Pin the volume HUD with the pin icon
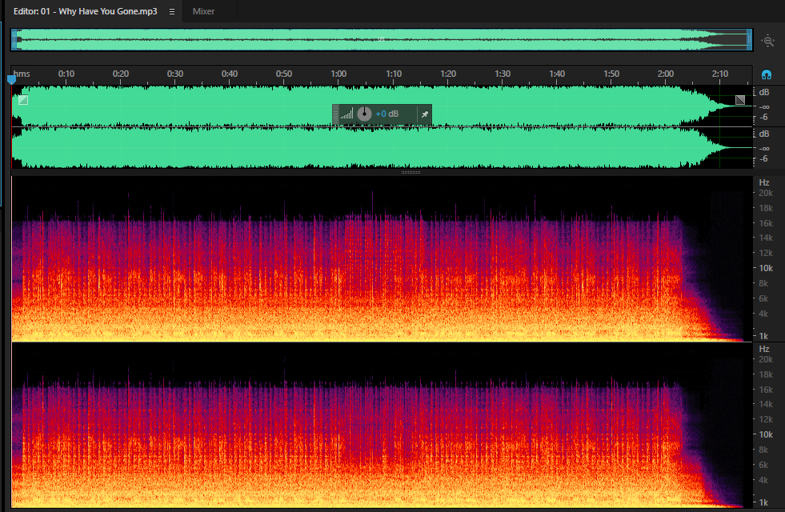Screen dimensions: 785x512 click(425, 114)
